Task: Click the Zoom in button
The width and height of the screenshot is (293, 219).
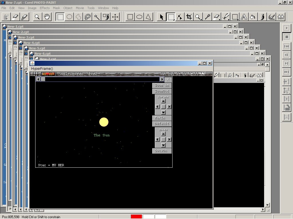Action: tap(162, 86)
